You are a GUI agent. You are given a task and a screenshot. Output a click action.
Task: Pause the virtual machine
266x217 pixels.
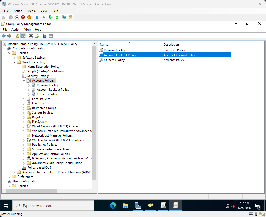click(37, 17)
